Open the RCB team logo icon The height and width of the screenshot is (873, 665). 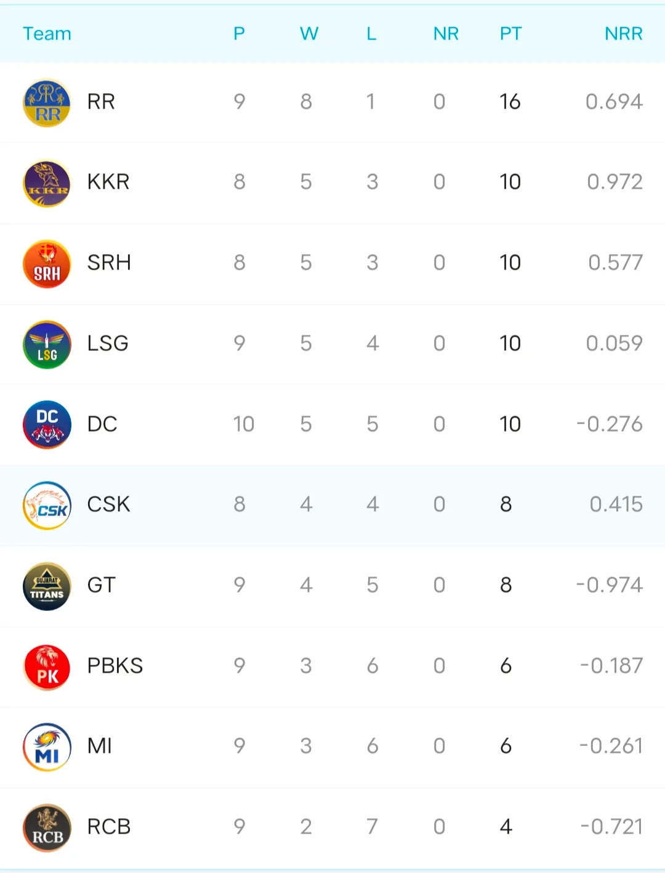47,828
